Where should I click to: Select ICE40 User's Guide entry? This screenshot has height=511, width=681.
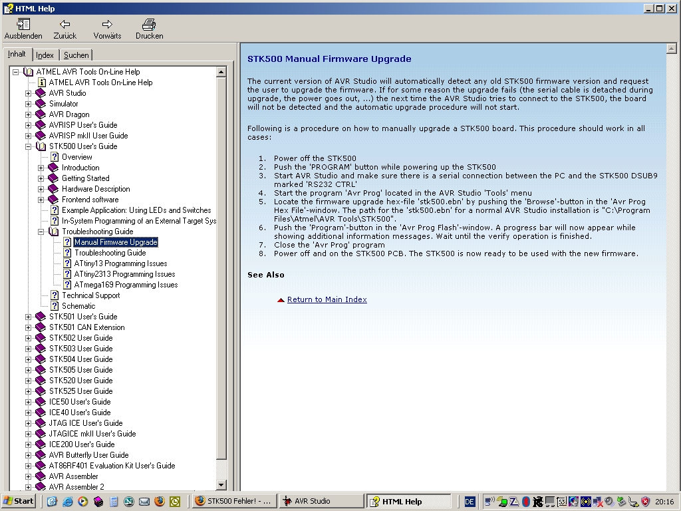pos(80,413)
